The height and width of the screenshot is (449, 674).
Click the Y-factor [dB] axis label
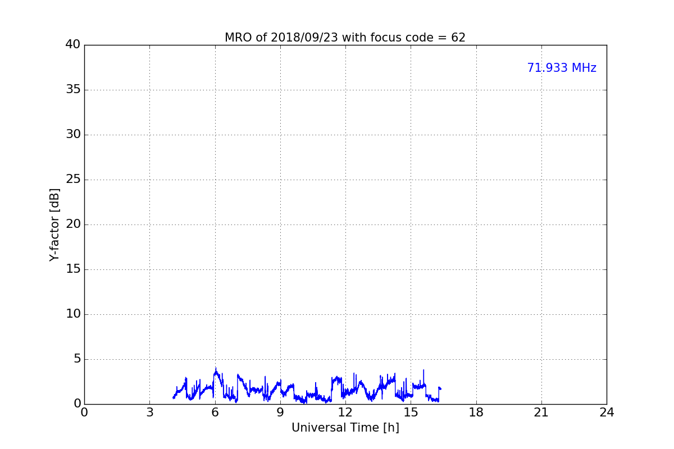pyautogui.click(x=54, y=224)
